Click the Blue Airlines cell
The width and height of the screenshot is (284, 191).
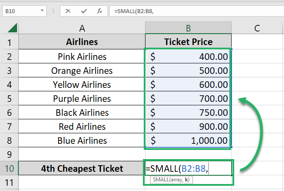(x=82, y=140)
